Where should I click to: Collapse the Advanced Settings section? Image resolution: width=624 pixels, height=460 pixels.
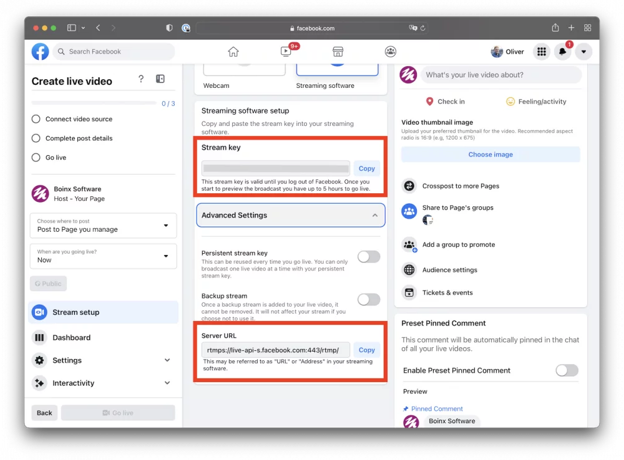[291, 215]
